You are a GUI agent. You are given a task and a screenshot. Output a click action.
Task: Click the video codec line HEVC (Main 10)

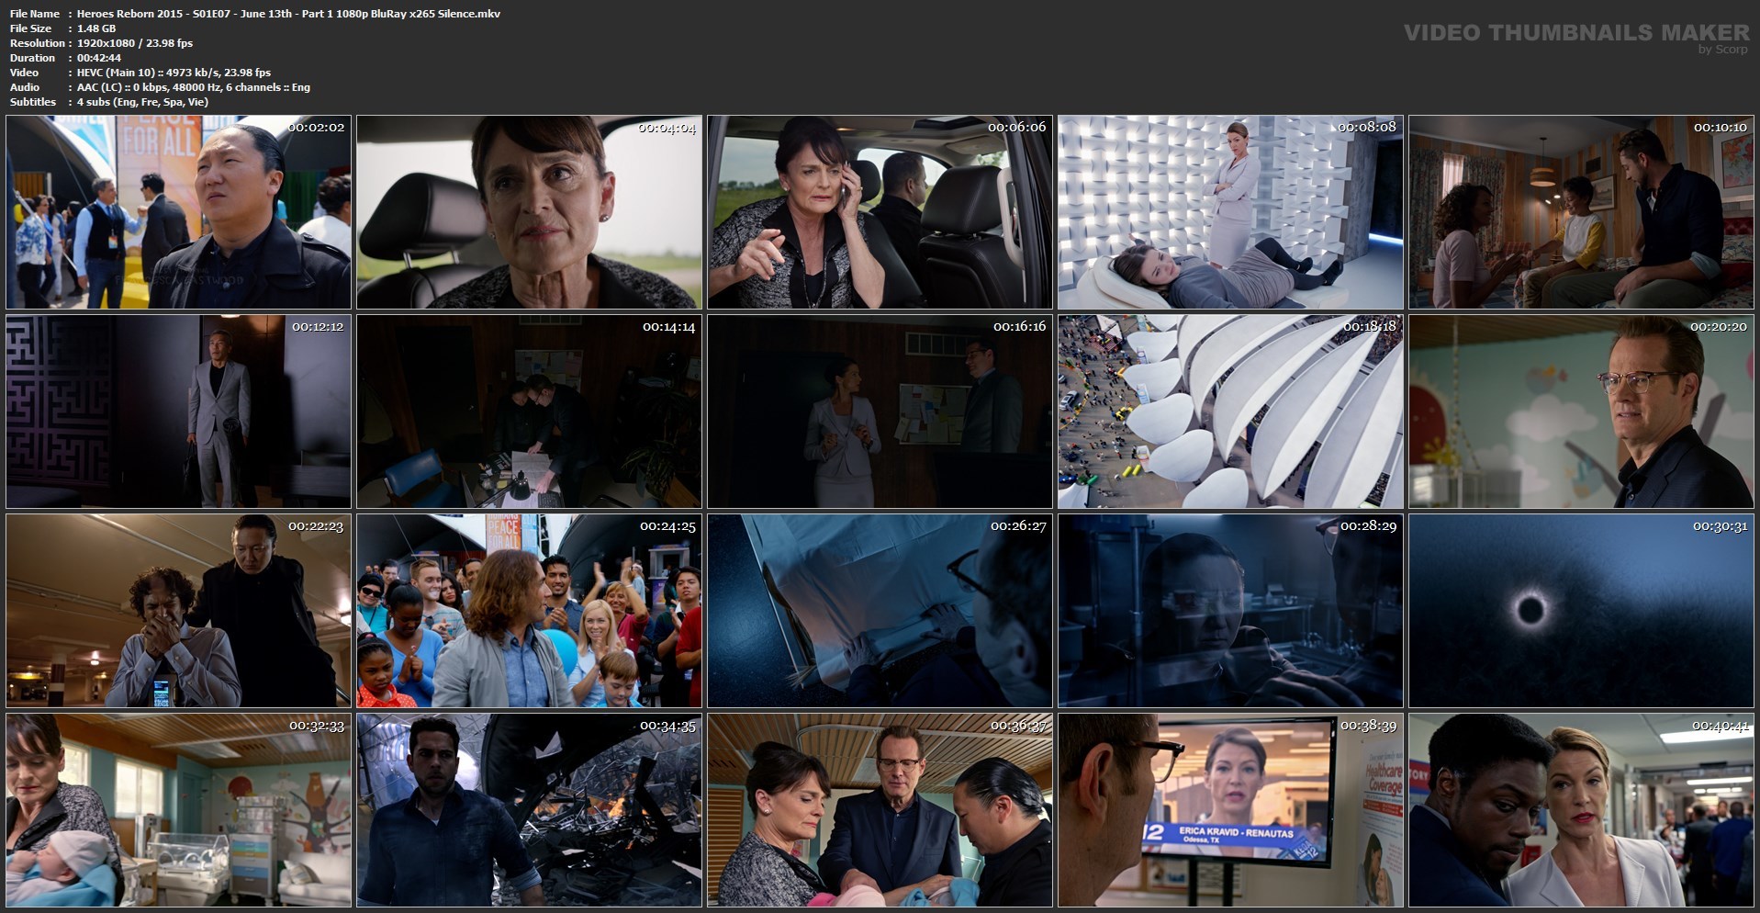tap(174, 73)
